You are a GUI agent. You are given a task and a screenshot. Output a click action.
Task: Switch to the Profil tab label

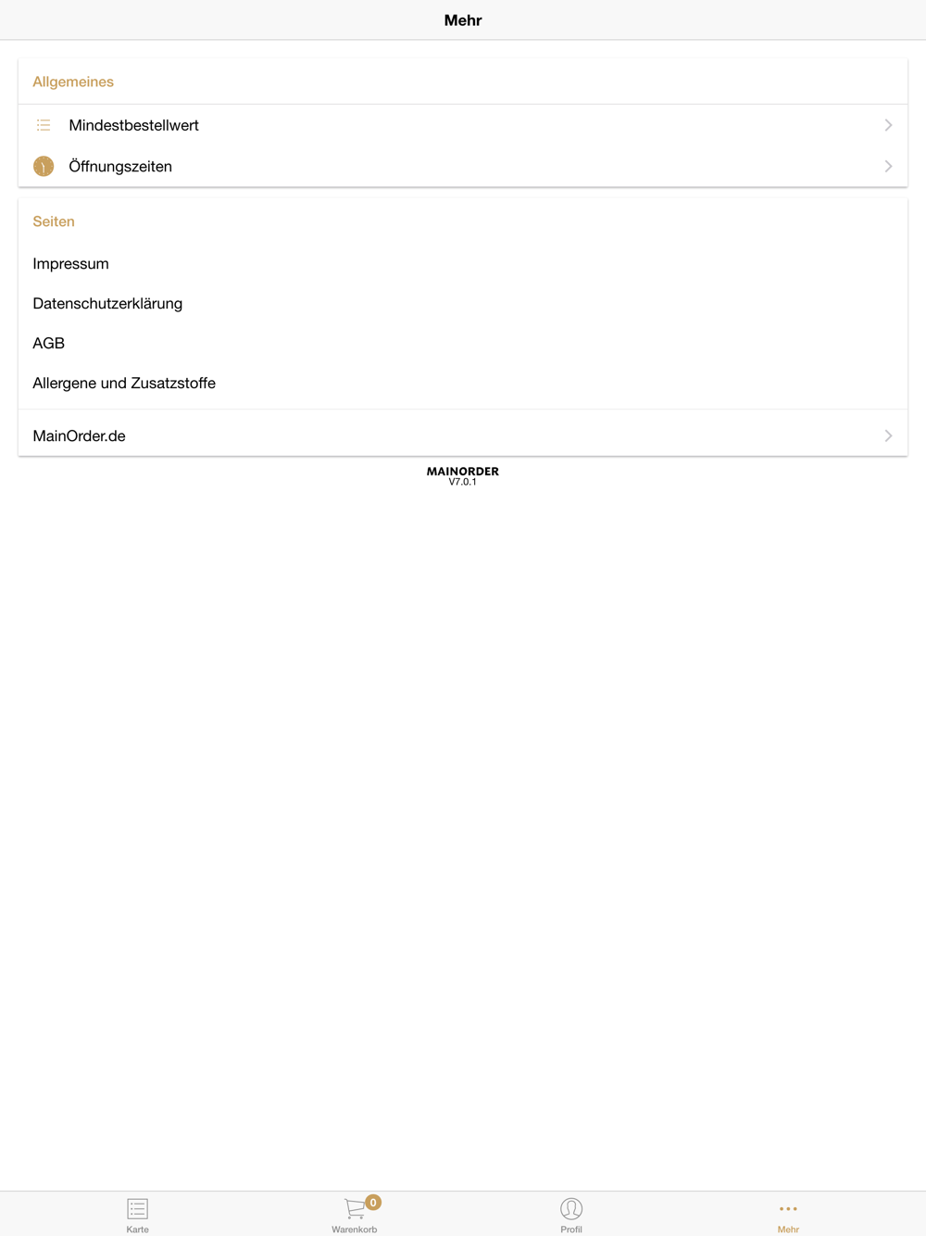(571, 1230)
